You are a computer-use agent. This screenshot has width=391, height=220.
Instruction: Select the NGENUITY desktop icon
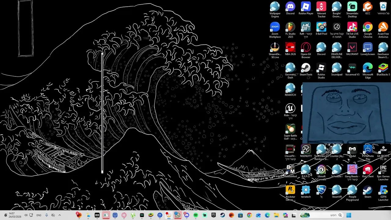pyautogui.click(x=306, y=151)
